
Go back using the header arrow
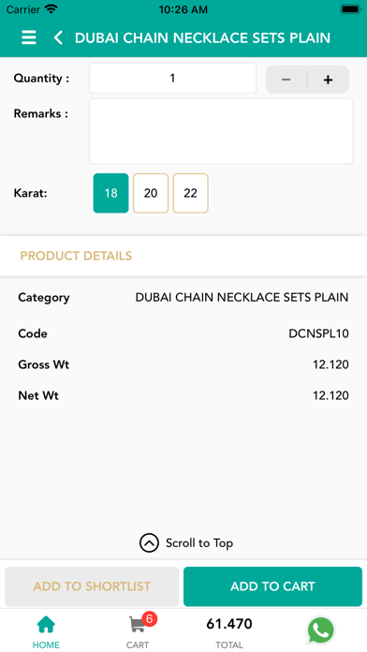58,37
